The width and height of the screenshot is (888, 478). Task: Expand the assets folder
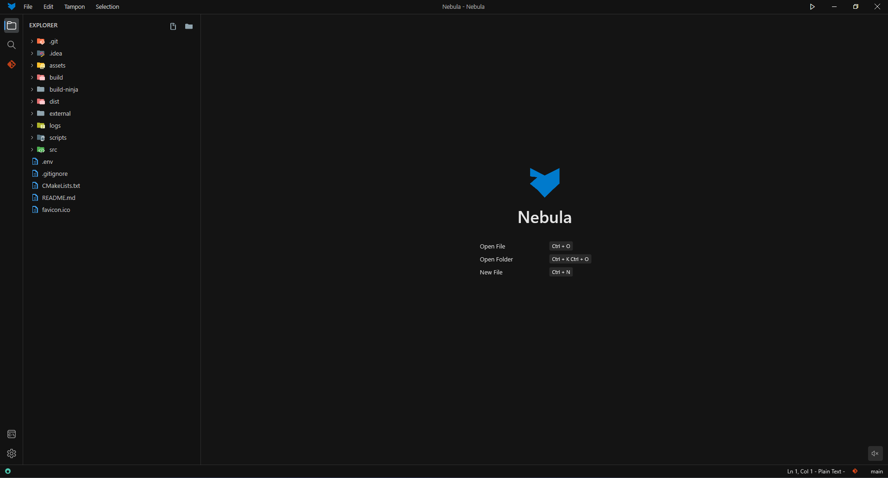click(57, 66)
